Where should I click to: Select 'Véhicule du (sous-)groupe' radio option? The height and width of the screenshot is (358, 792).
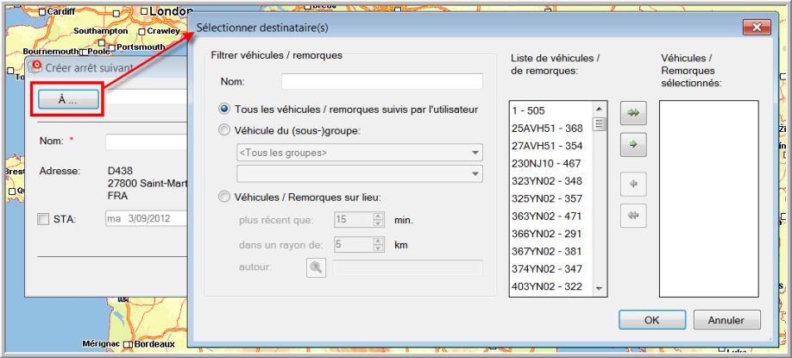click(x=225, y=130)
